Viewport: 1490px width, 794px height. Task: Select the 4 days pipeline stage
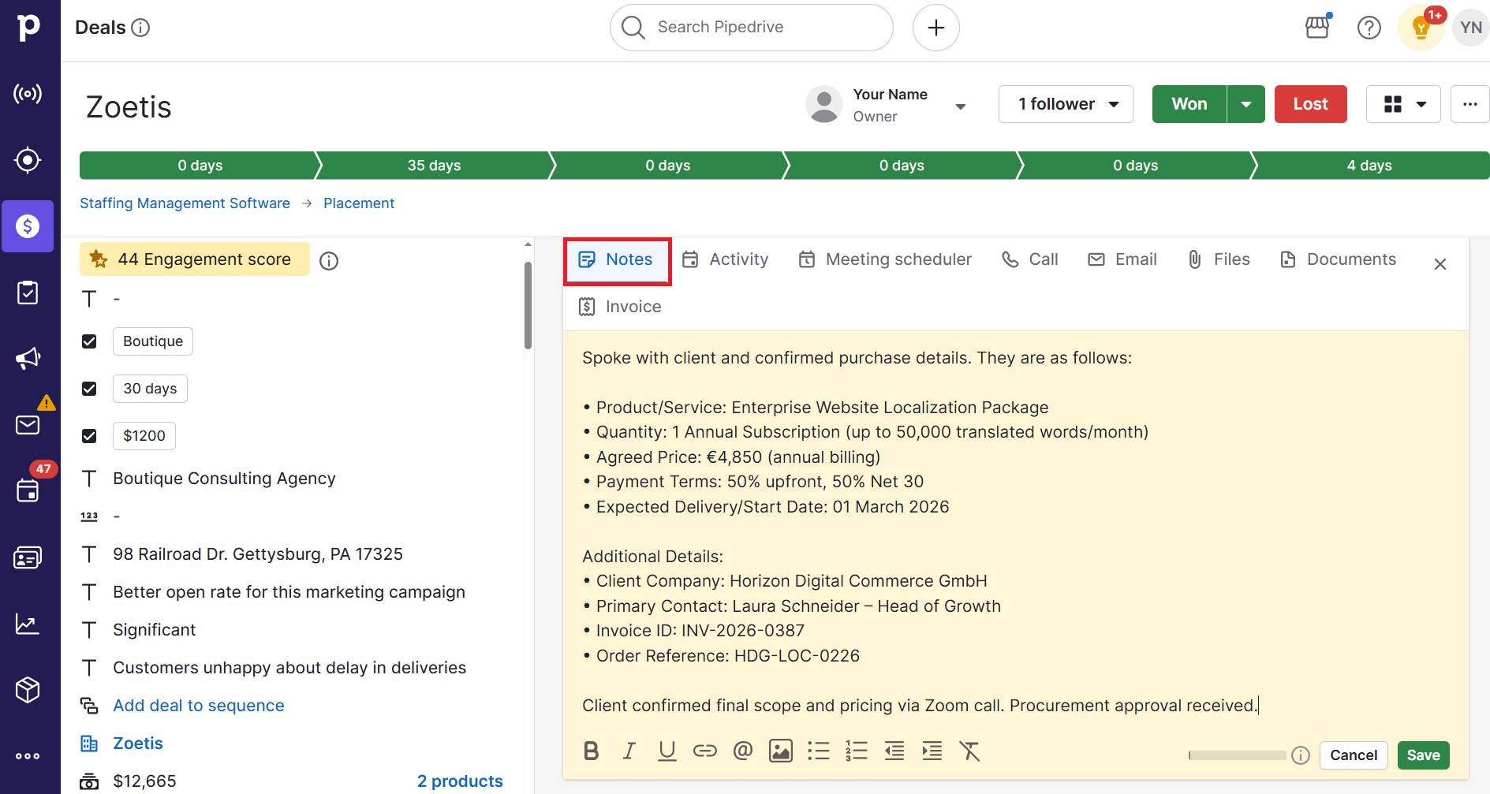pyautogui.click(x=1369, y=166)
